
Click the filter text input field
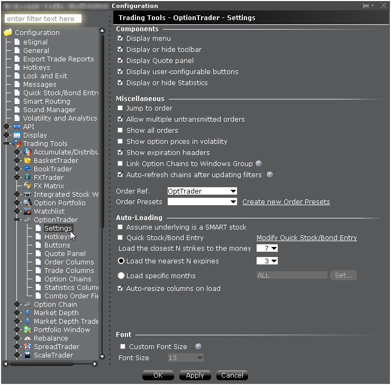pyautogui.click(x=43, y=19)
